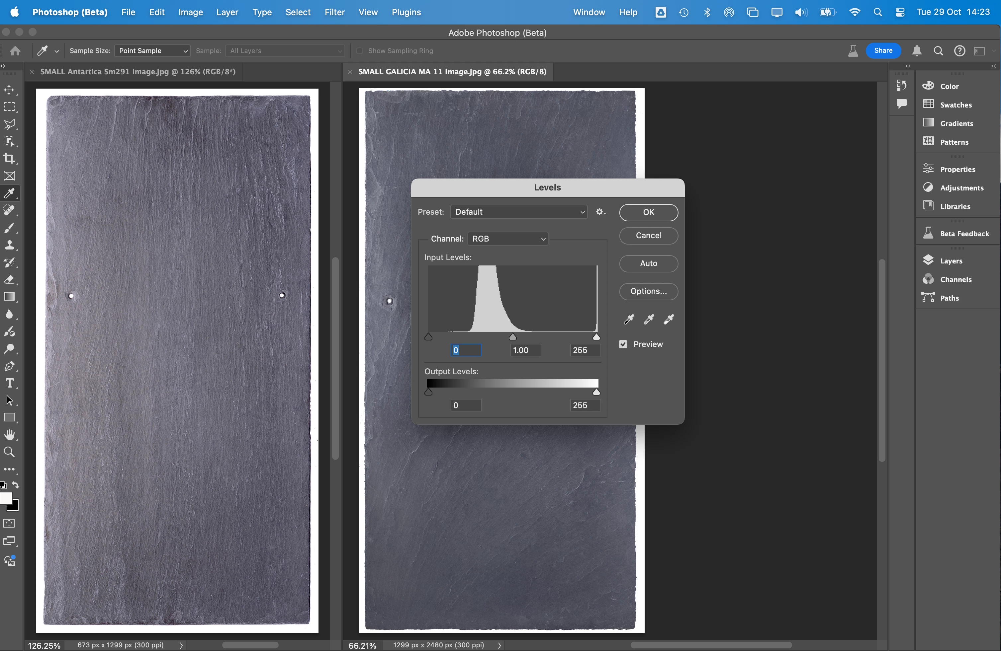Select the Hand tool
Screen dimensions: 1001x651
9,435
